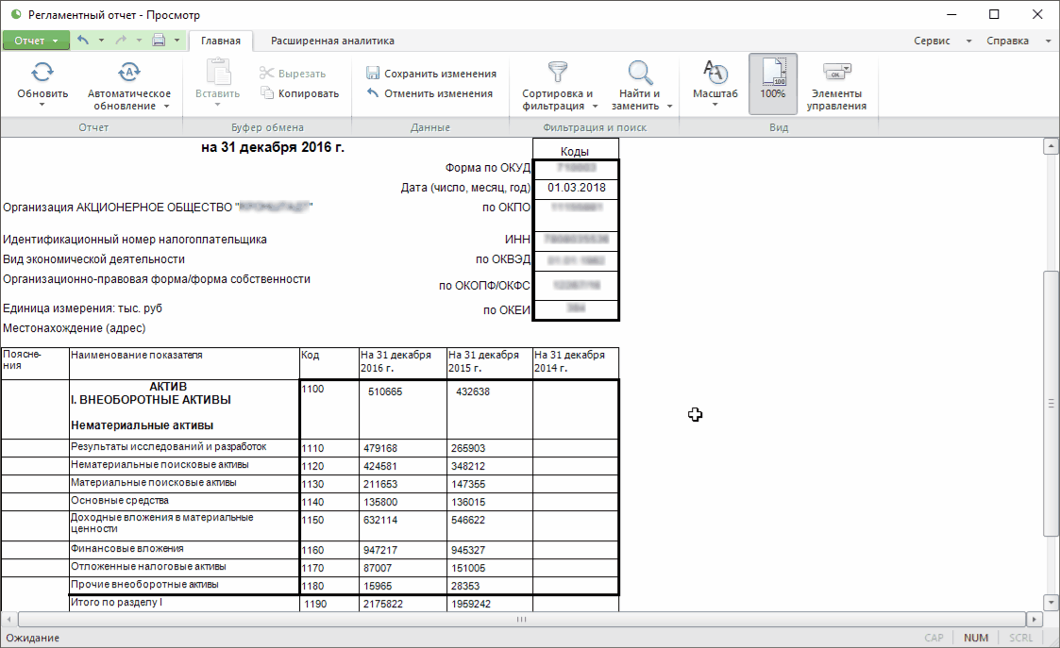Select cell with value 432638

(x=490, y=409)
